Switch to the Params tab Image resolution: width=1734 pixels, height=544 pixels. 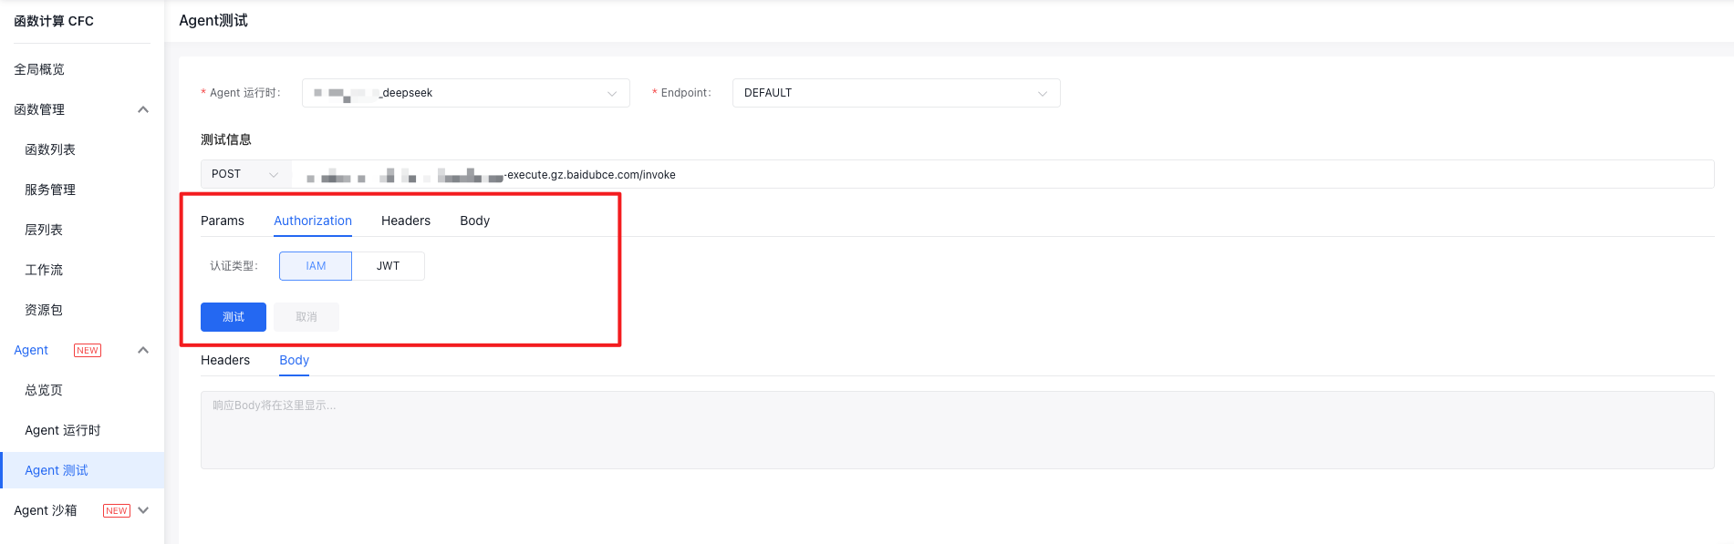click(223, 221)
